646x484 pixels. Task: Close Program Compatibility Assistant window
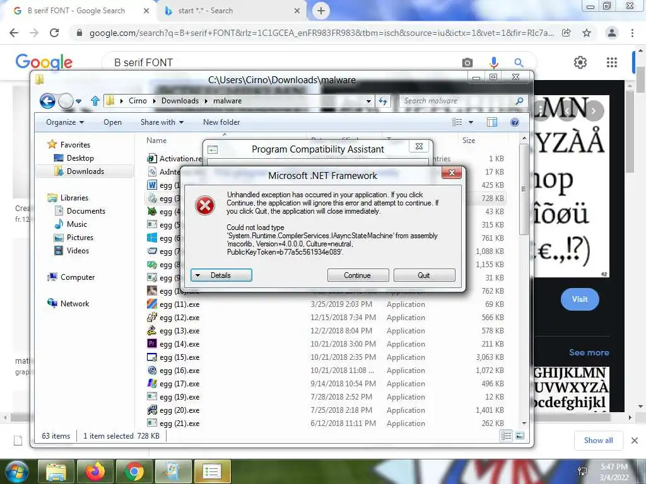[x=419, y=146]
